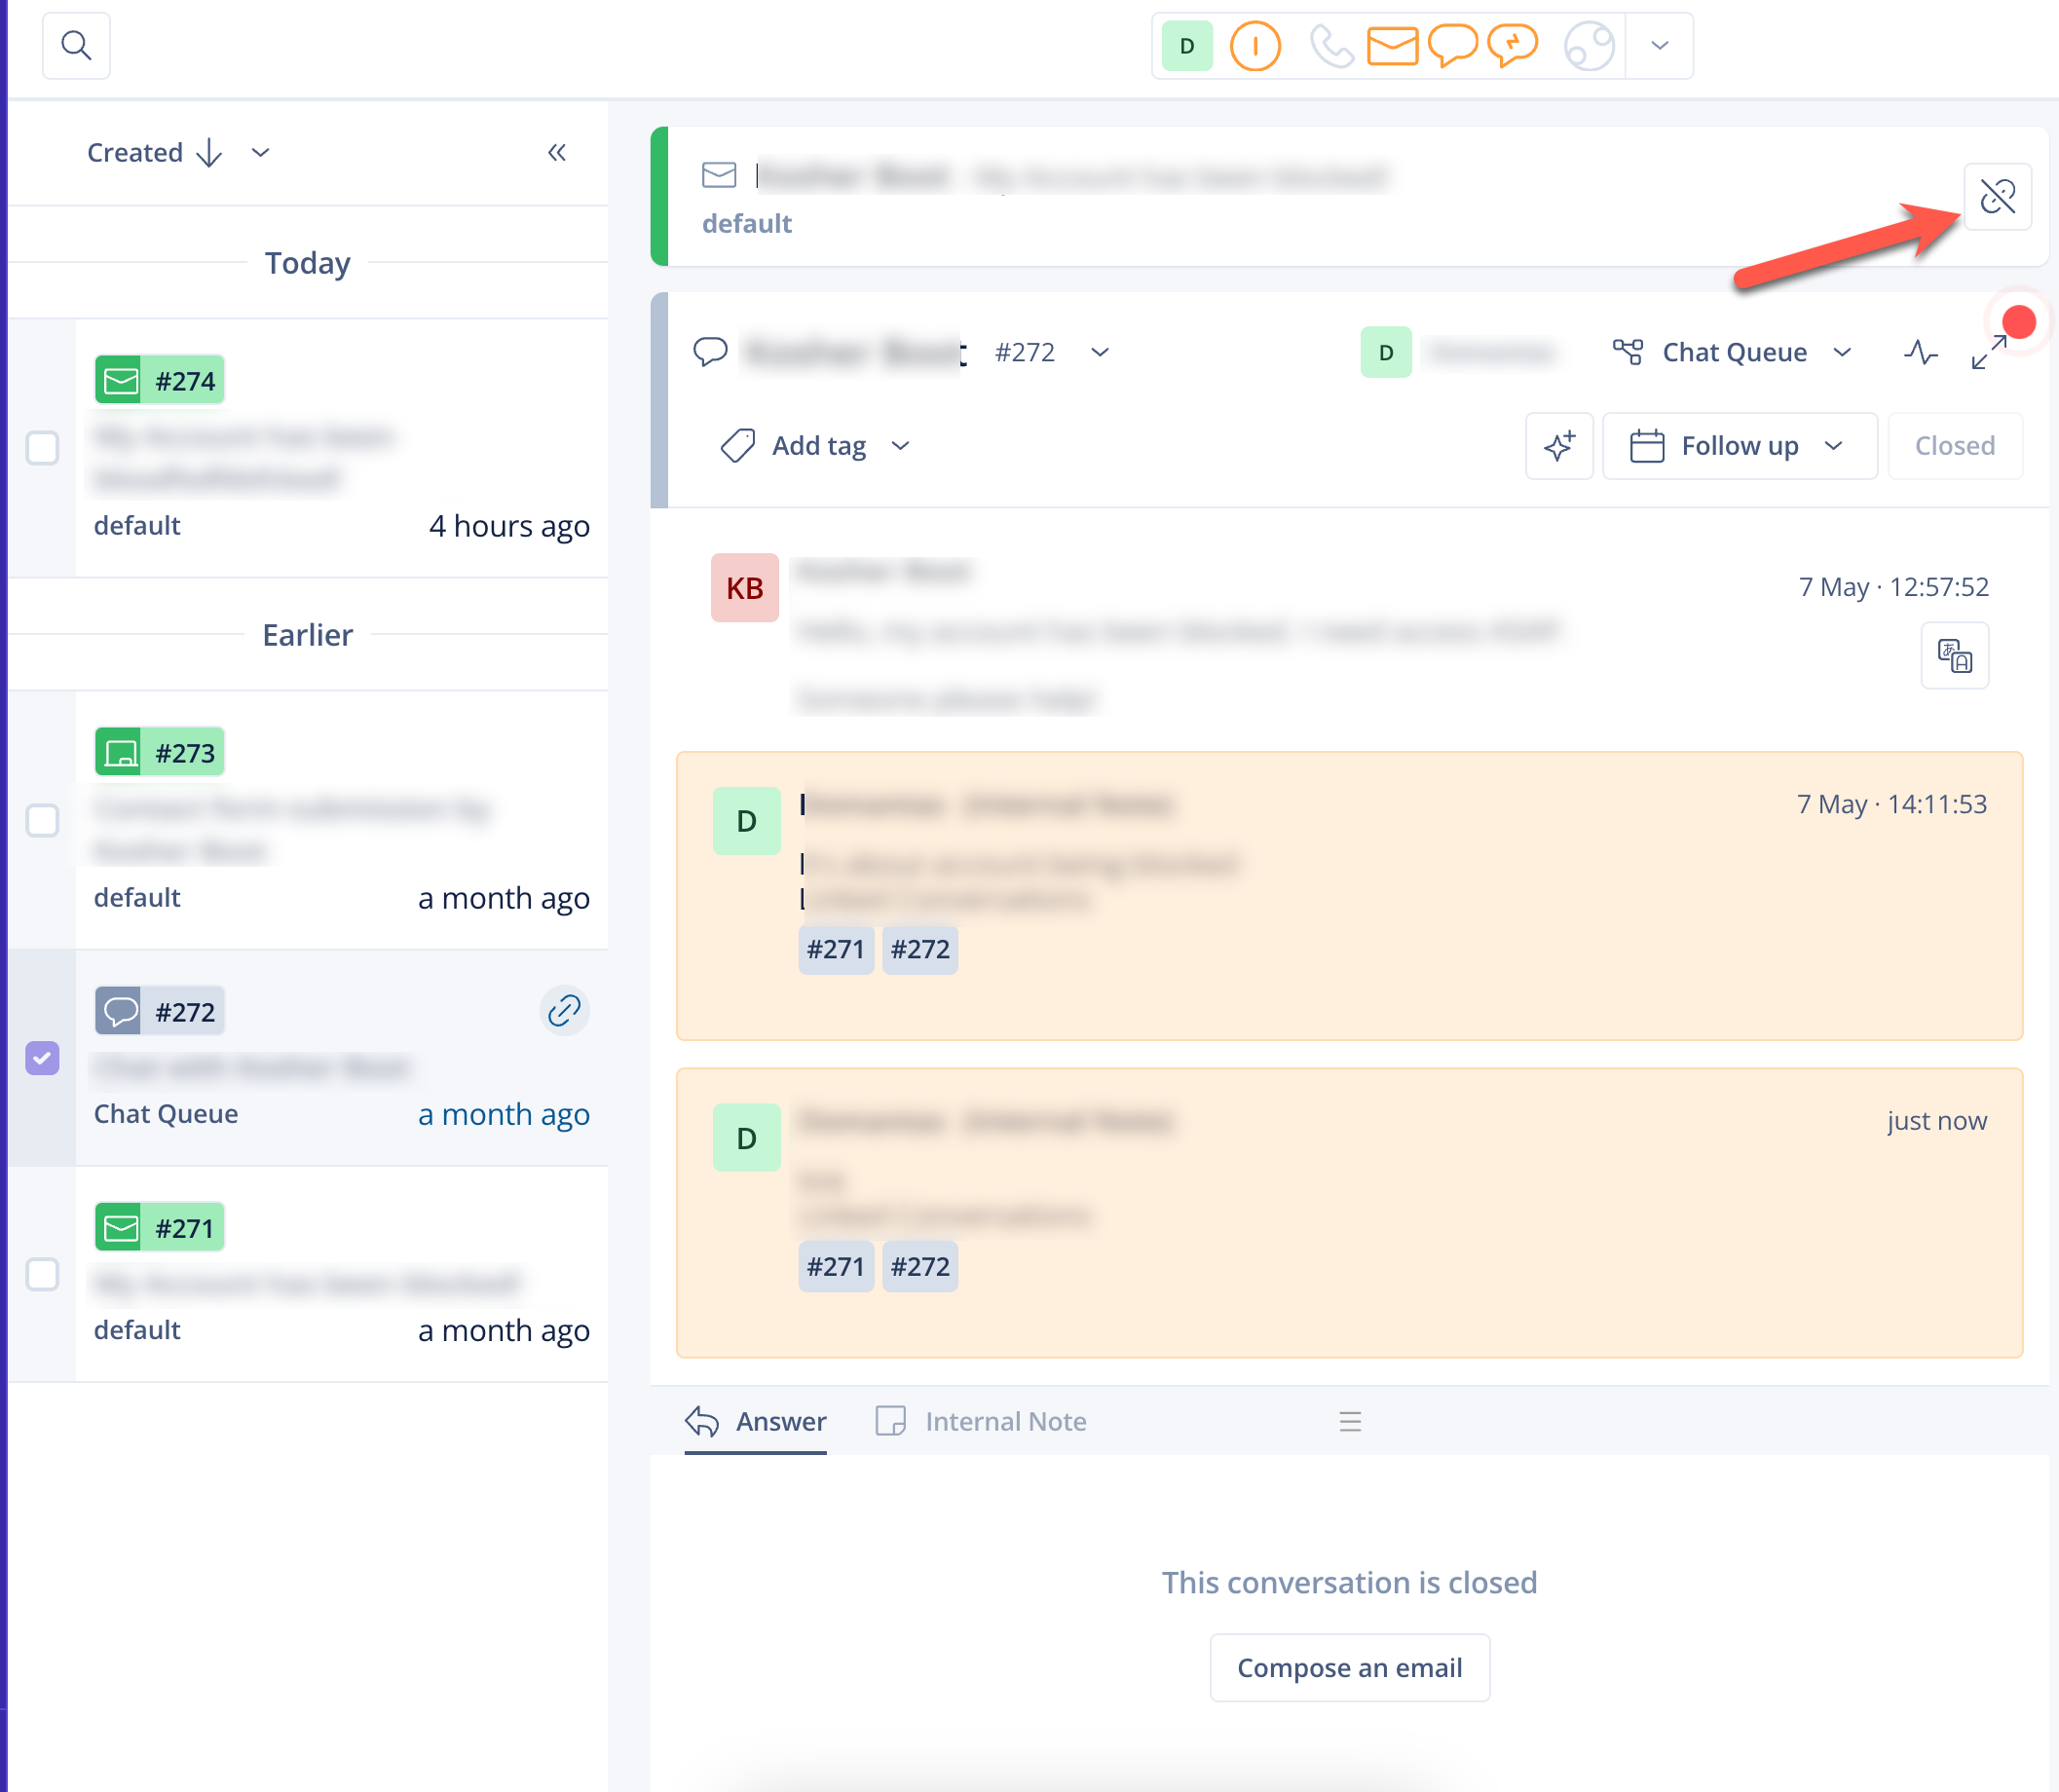Click the gray globe status icon
The width and height of the screenshot is (2059, 1792).
[1589, 46]
